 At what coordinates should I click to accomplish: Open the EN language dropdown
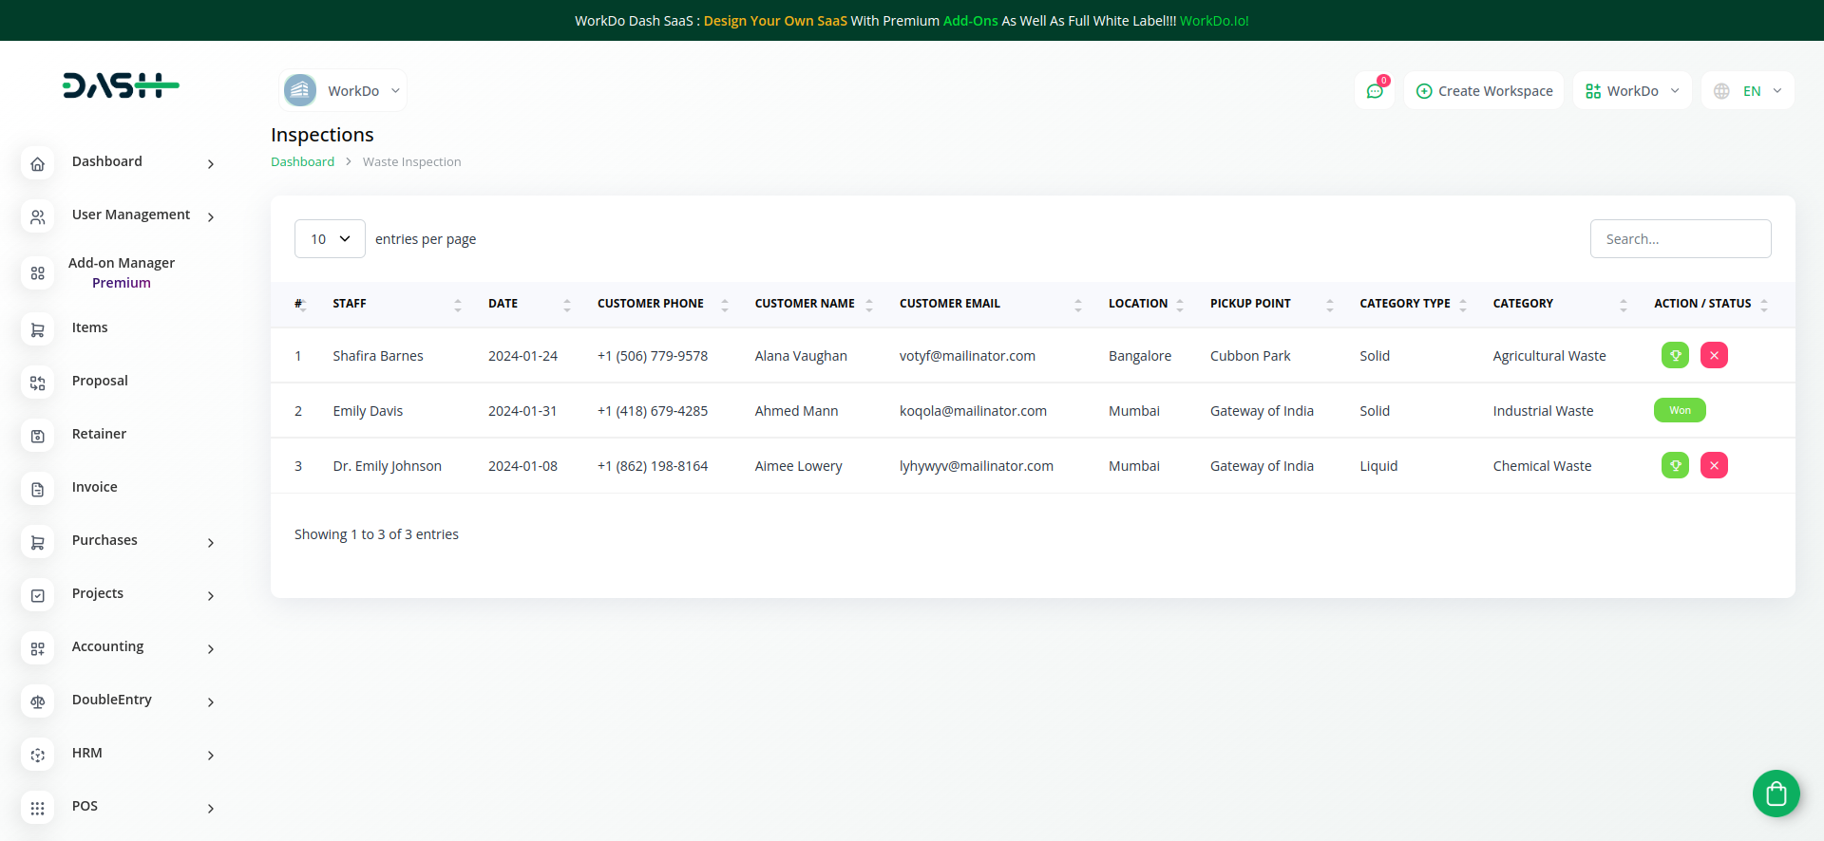tap(1748, 91)
